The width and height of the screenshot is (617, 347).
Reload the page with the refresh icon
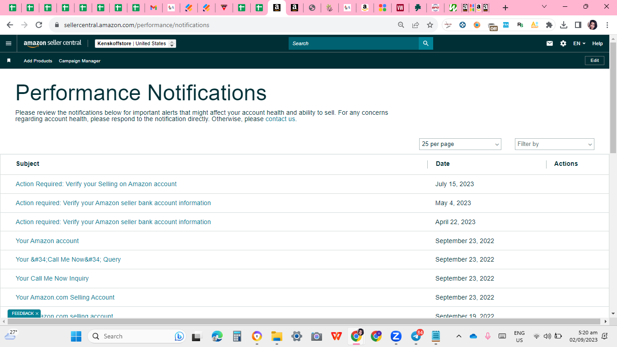coord(39,25)
